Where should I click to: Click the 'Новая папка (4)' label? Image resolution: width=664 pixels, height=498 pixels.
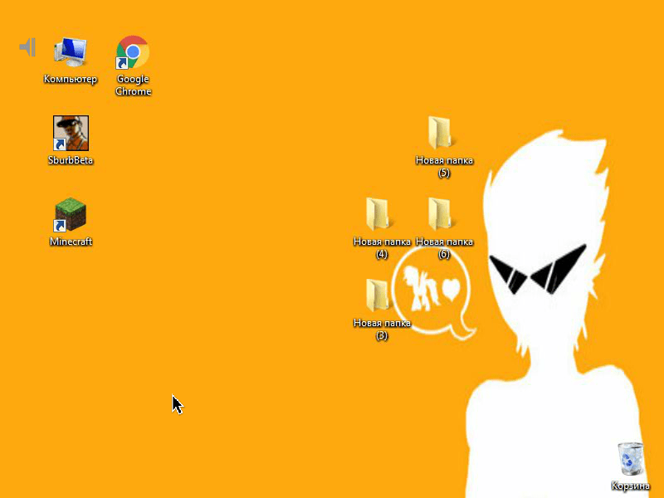pos(382,247)
